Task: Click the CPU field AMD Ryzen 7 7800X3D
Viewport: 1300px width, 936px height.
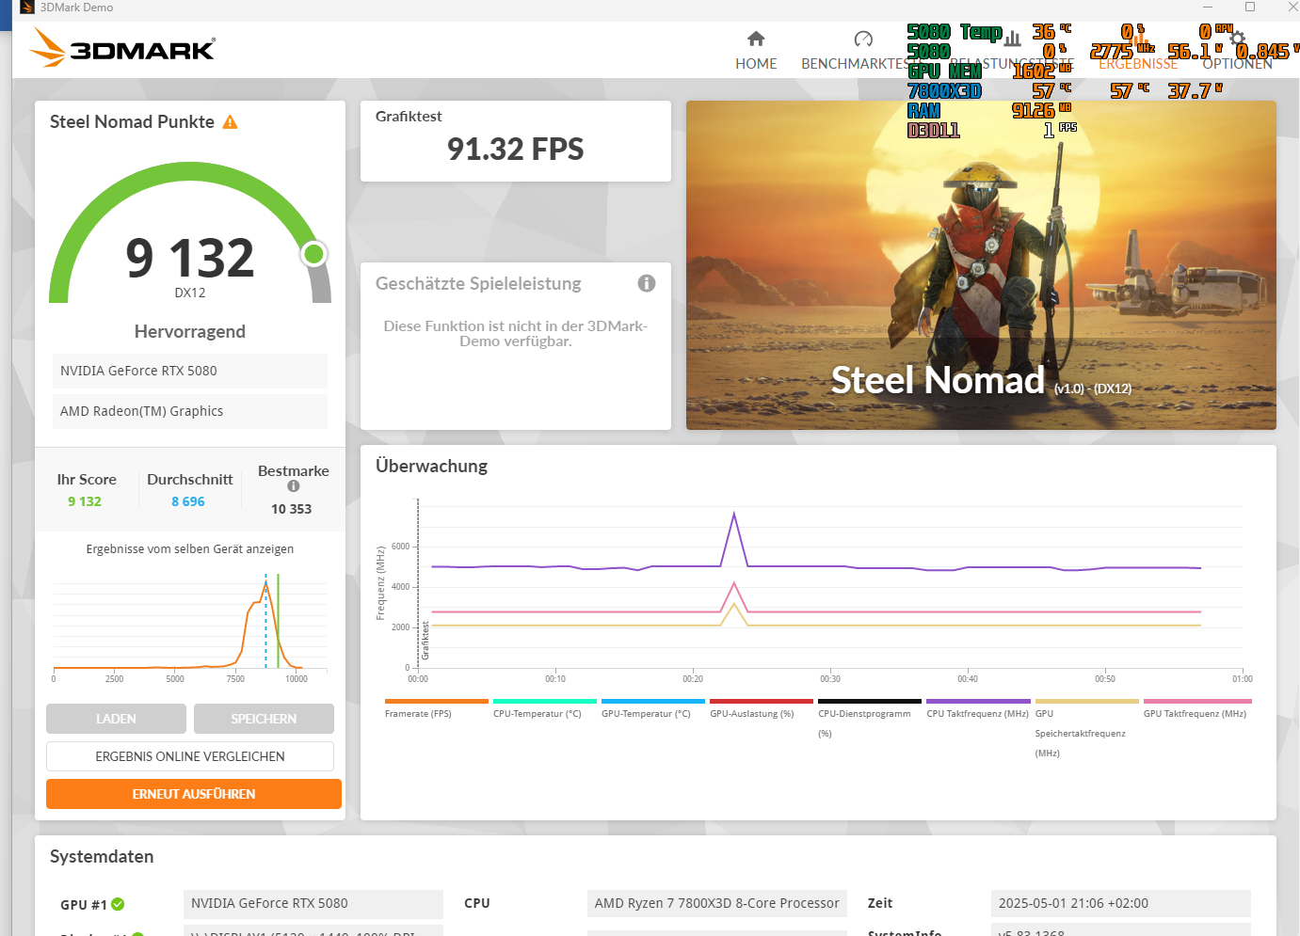Action: tap(717, 903)
